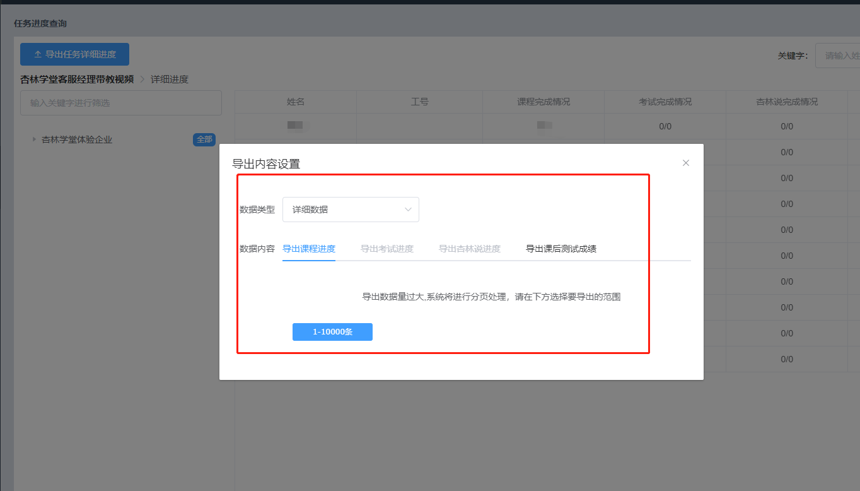Close the 导出内容设置 dialog

tap(686, 163)
